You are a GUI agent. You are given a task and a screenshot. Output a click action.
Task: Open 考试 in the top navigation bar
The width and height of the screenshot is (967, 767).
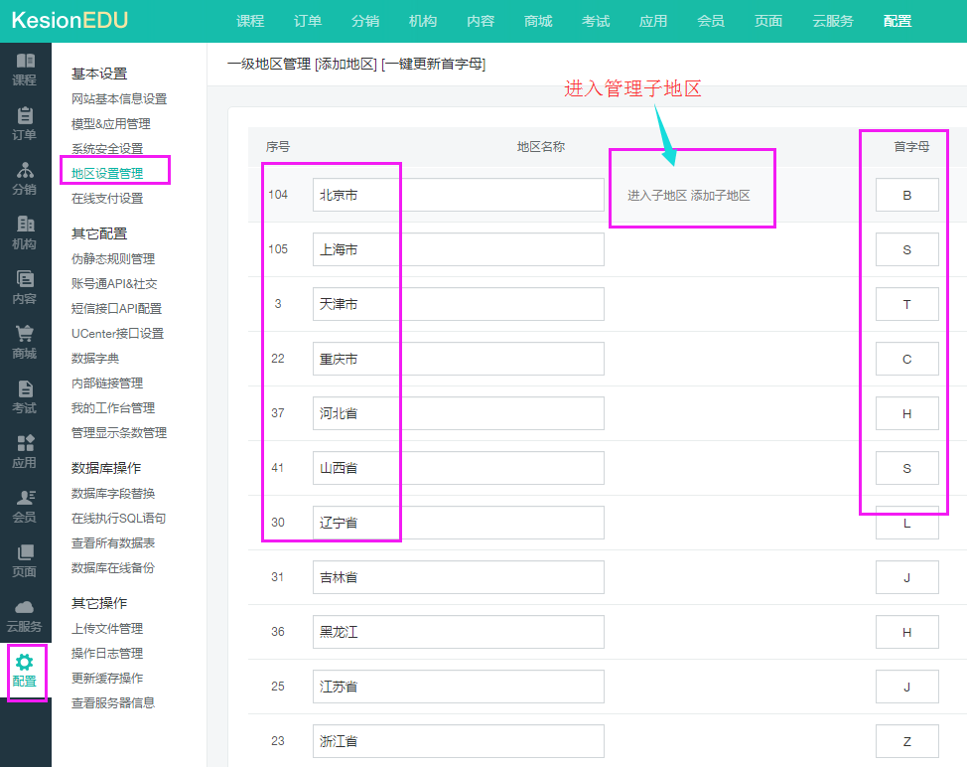pyautogui.click(x=596, y=21)
